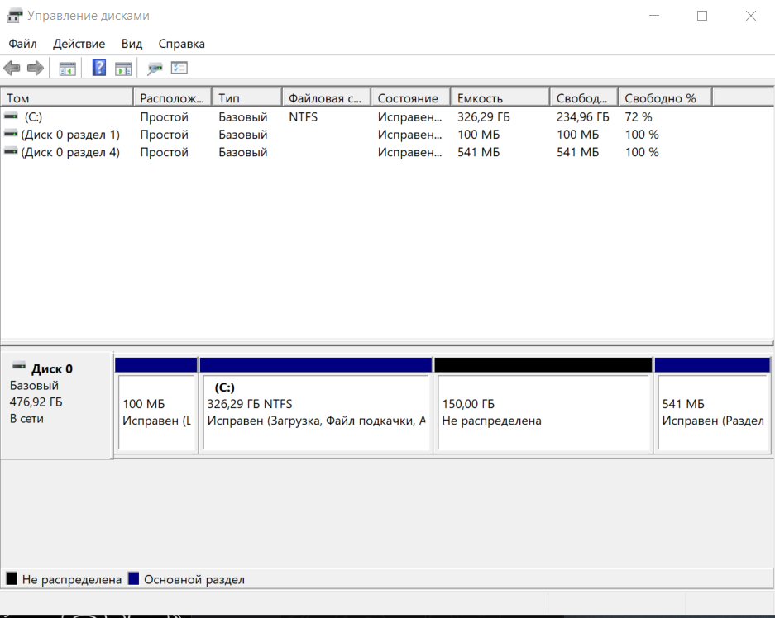Click the disk icon beside Диск 0 раздел 1
Screen dimensions: 775x618
11,134
